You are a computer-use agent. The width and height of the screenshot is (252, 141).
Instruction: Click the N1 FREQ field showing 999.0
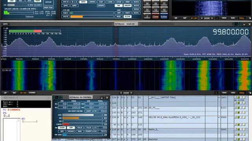pyautogui.click(x=74, y=104)
